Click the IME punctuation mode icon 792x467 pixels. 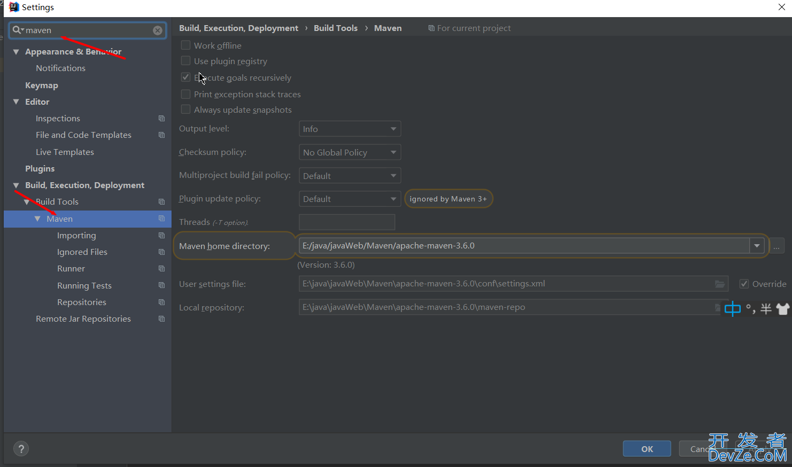pyautogui.click(x=750, y=309)
